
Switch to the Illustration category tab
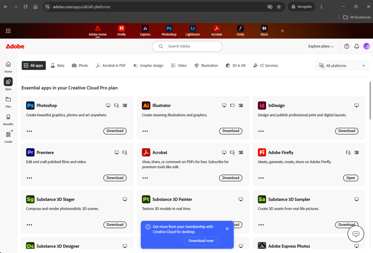point(206,66)
